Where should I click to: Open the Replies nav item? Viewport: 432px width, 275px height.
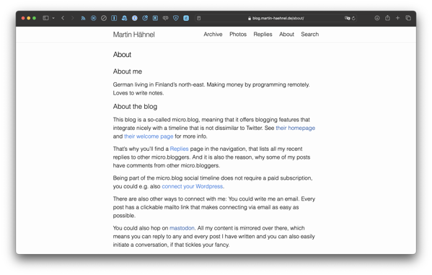[x=263, y=34]
